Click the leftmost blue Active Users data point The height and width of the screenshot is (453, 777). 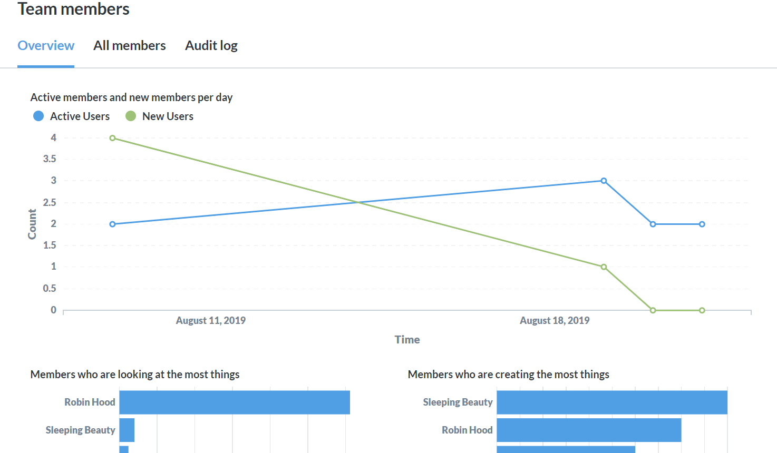pyautogui.click(x=112, y=224)
